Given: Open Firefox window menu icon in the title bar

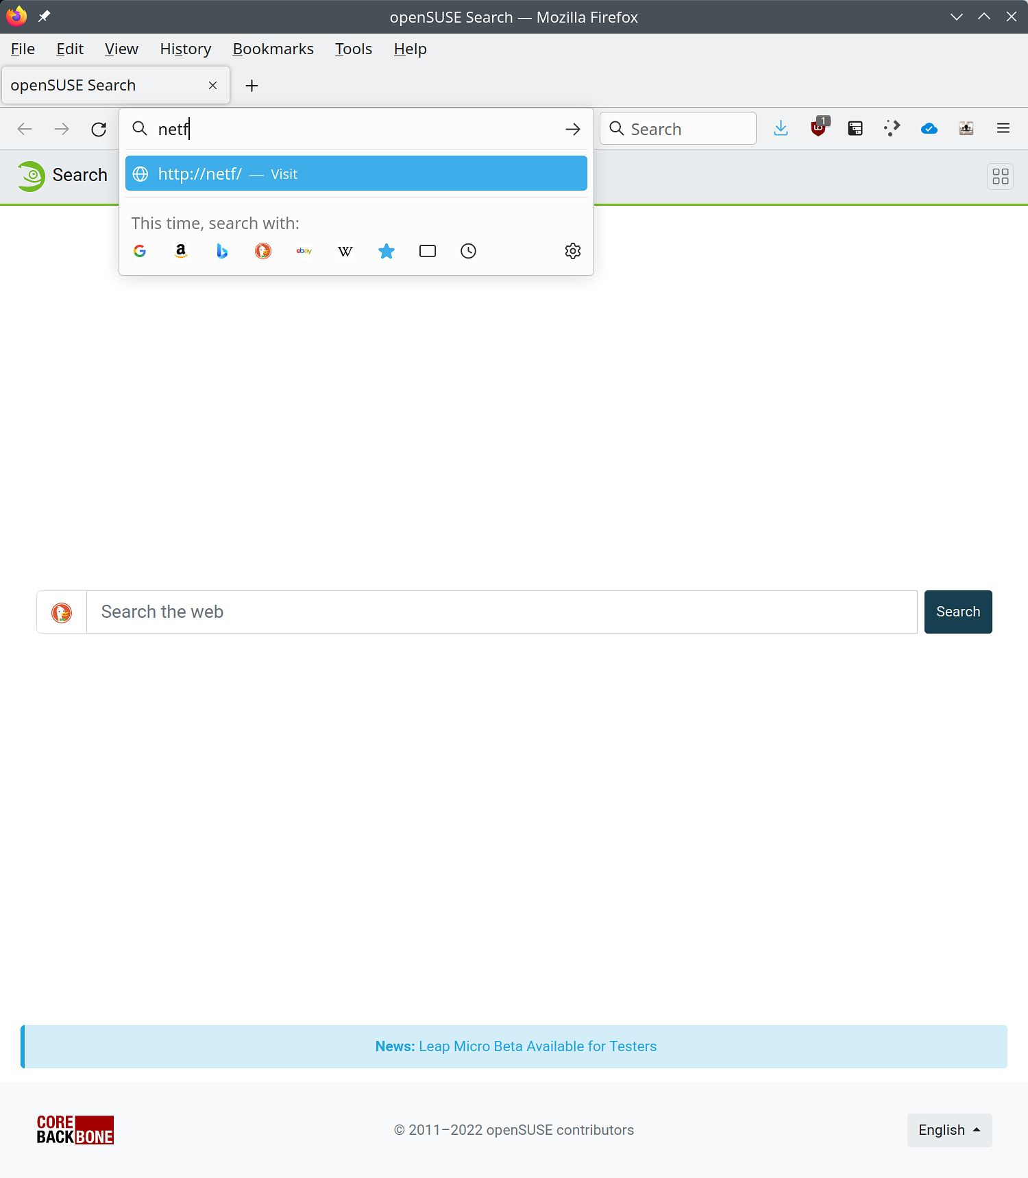Looking at the screenshot, I should point(16,16).
